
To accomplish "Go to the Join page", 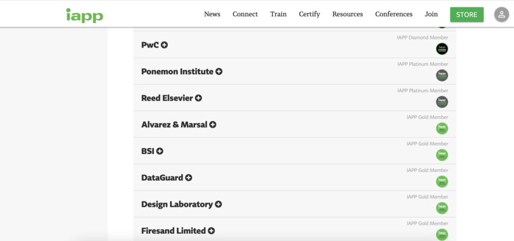I will click(x=431, y=14).
